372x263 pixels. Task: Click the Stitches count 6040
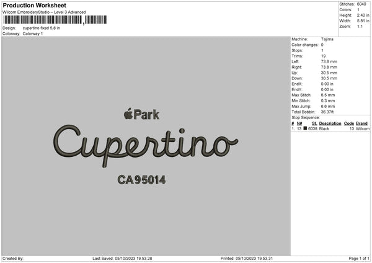[361, 4]
